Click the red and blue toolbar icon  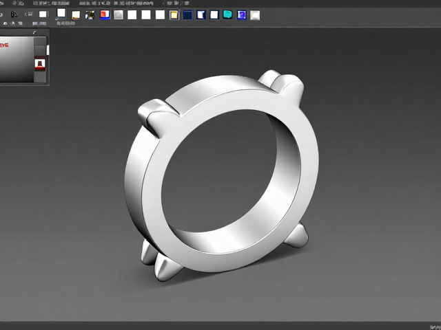coord(105,14)
